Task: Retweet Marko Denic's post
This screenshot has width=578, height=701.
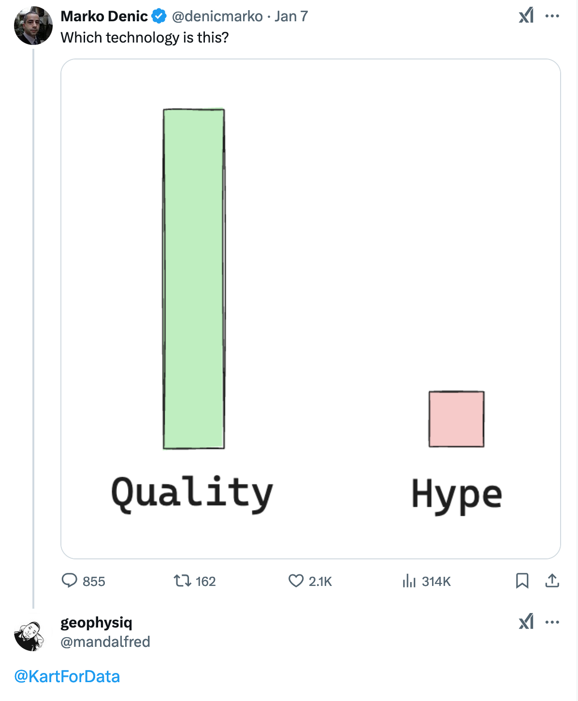Action: pyautogui.click(x=183, y=581)
